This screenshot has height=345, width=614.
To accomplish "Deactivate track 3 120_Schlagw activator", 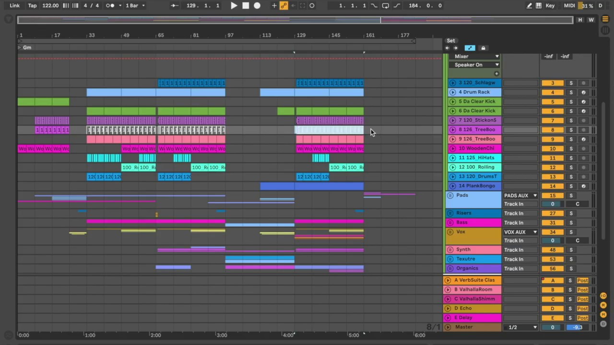I will click(553, 83).
